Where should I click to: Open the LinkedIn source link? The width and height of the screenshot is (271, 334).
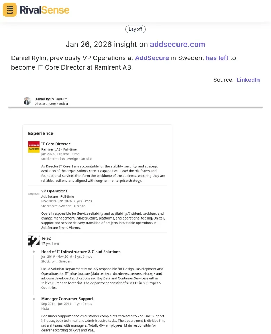(248, 80)
